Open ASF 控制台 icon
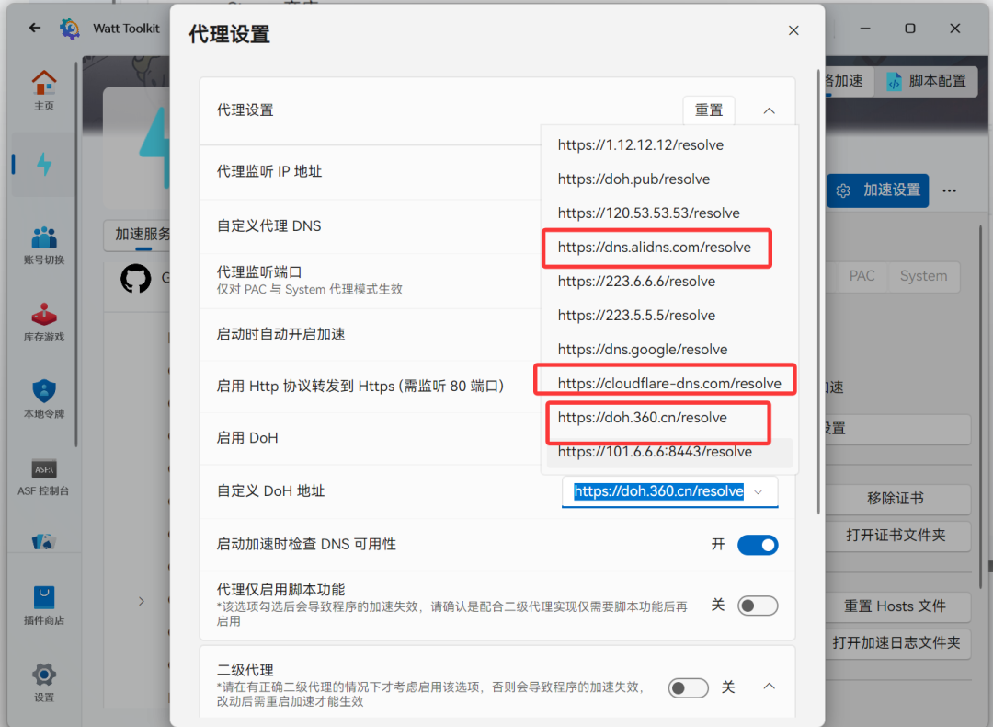Screen dimensions: 993x727 (x=44, y=477)
